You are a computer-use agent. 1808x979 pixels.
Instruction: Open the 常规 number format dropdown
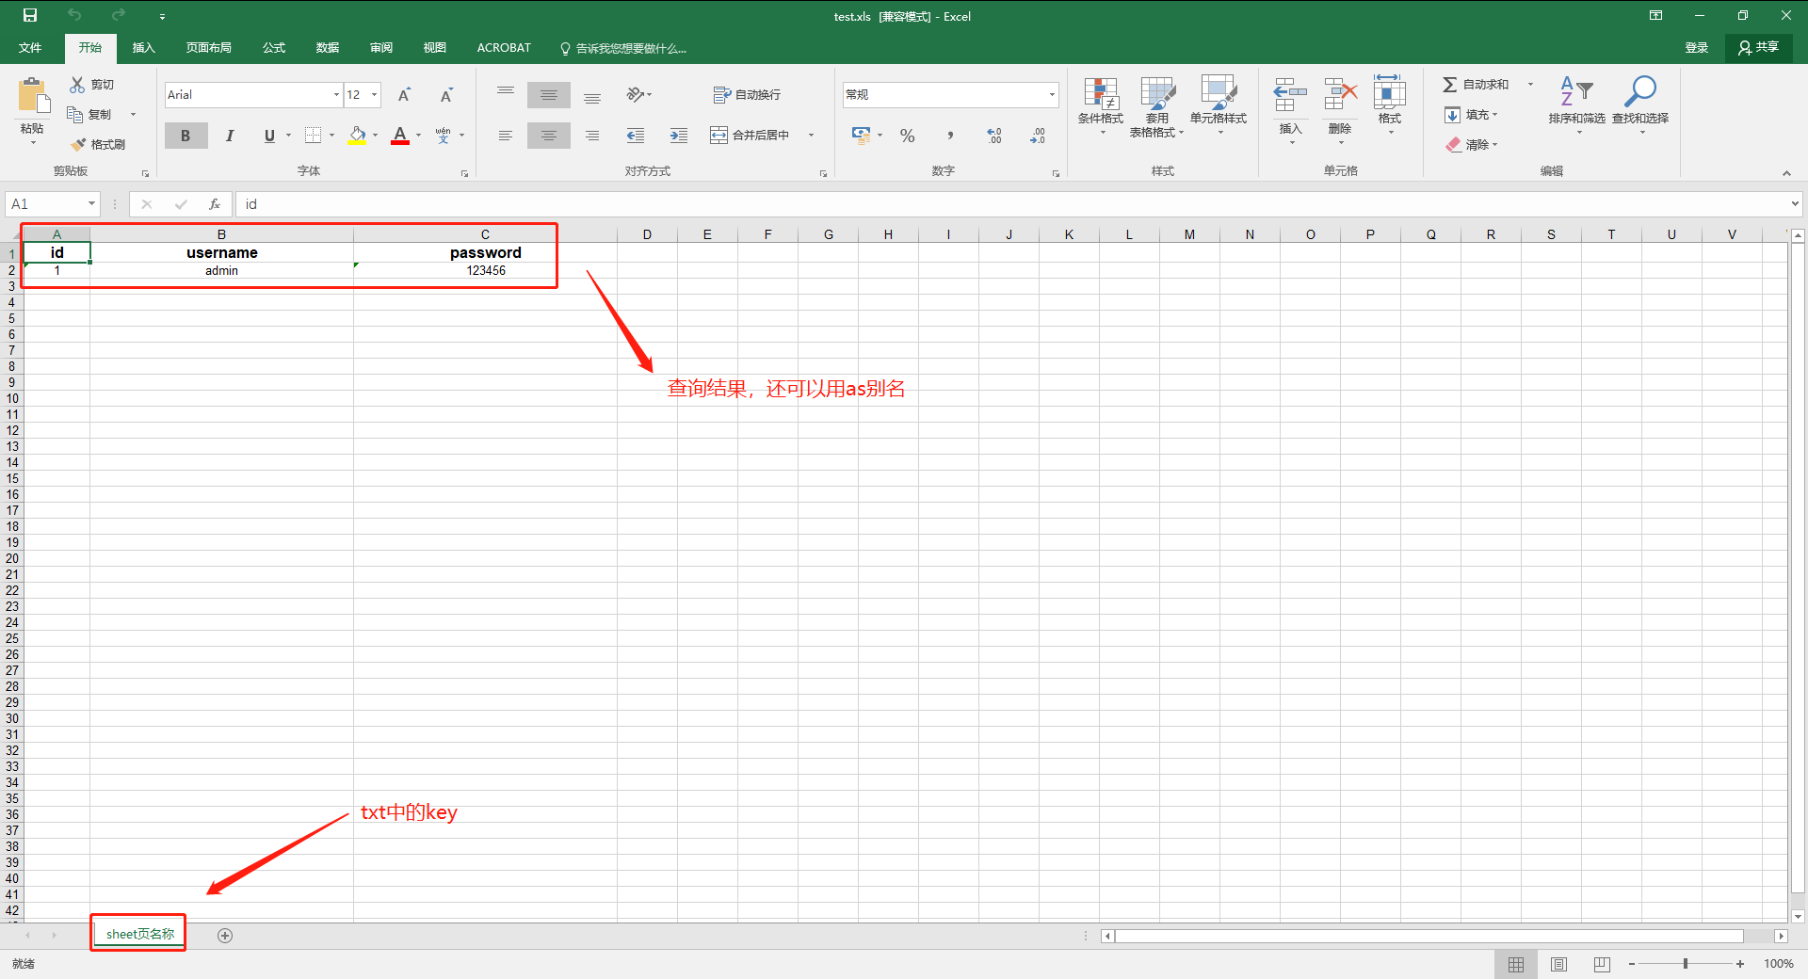point(1051,94)
